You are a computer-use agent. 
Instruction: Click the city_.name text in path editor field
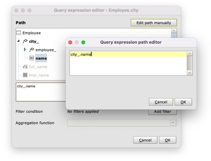point(81,55)
